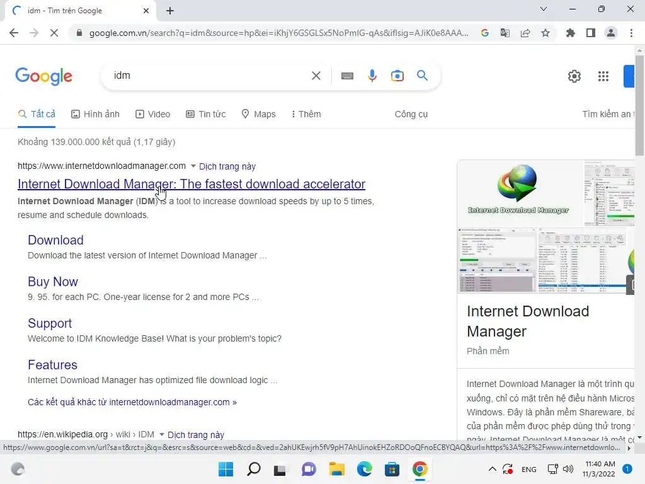This screenshot has height=484, width=645.
Task: Switch to Tin tức results
Action: [x=206, y=114]
